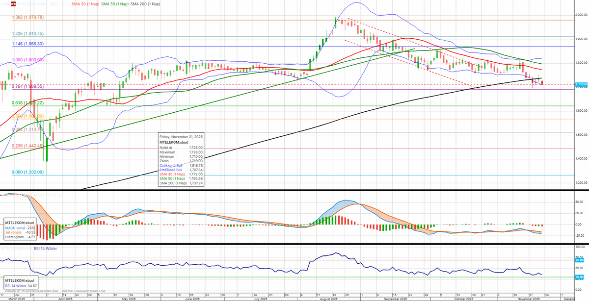Image resolution: width=589 pixels, height=301 pixels.
Task: Click the red CFD instrument badge icon
Action: (x=14, y=3)
